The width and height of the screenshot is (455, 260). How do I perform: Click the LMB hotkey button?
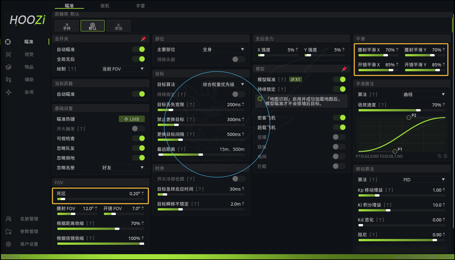point(132,119)
